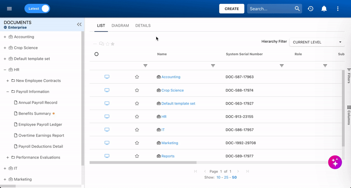Toggle the select-all circle in header
Image resolution: width=351 pixels, height=188 pixels.
pos(97,54)
